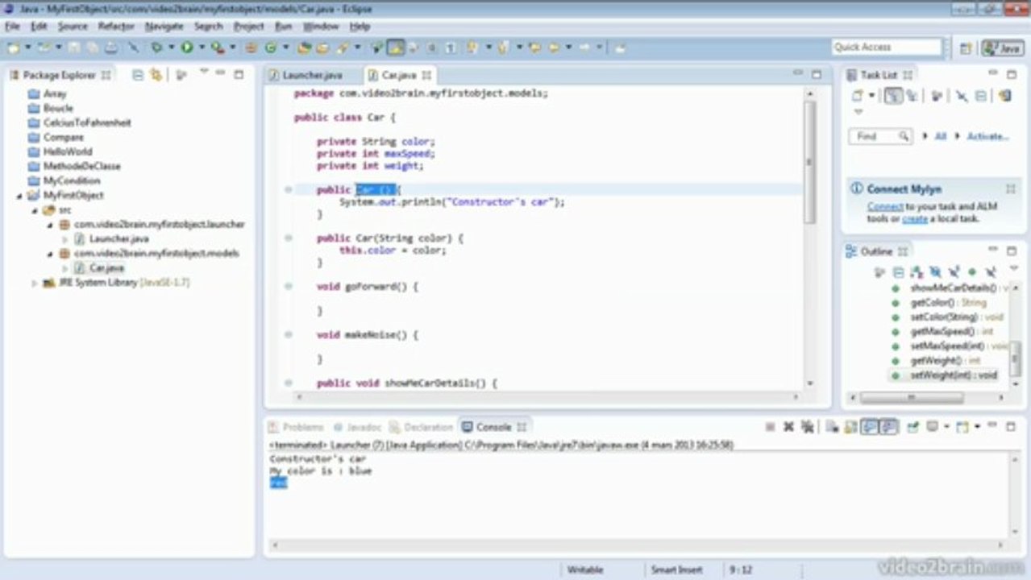Open the Project menu
The height and width of the screenshot is (580, 1031).
point(248,27)
